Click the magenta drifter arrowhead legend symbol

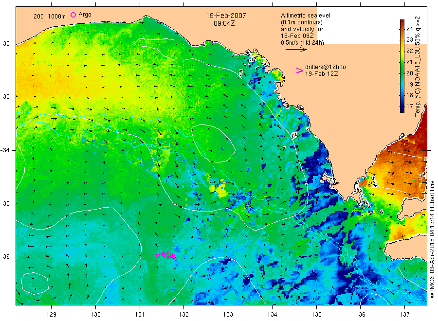299,71
